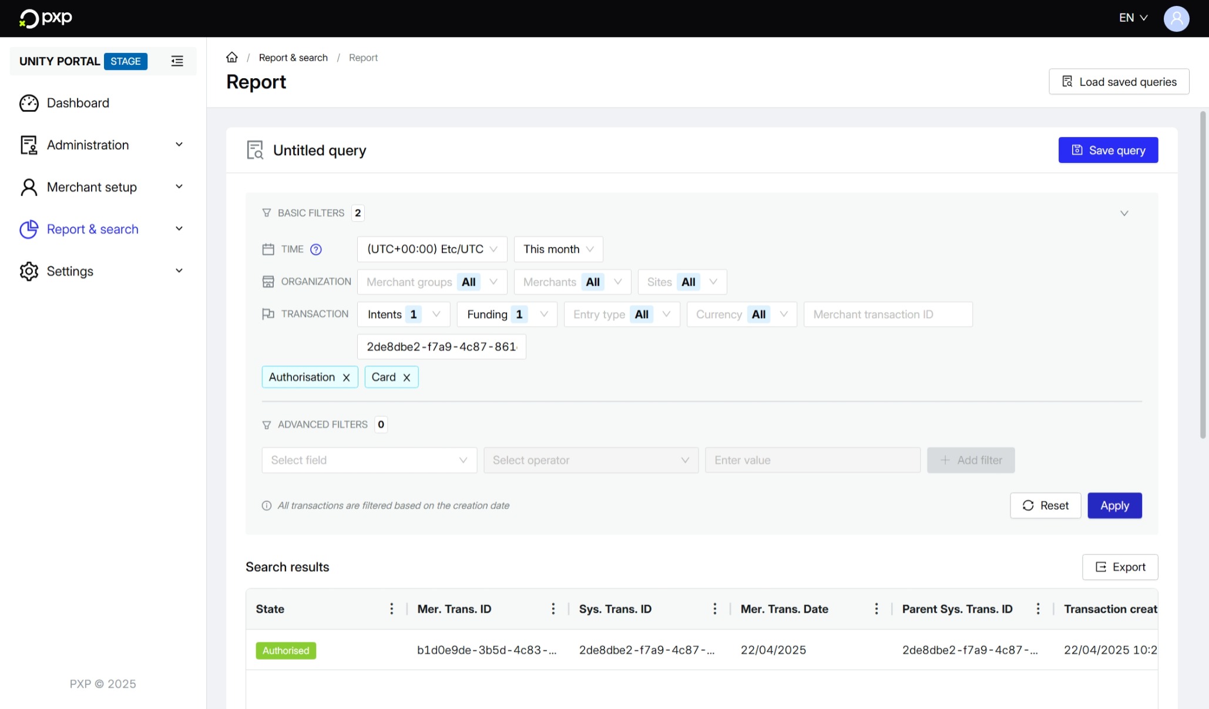Open the This month time range dropdown
The image size is (1209, 709).
558,249
